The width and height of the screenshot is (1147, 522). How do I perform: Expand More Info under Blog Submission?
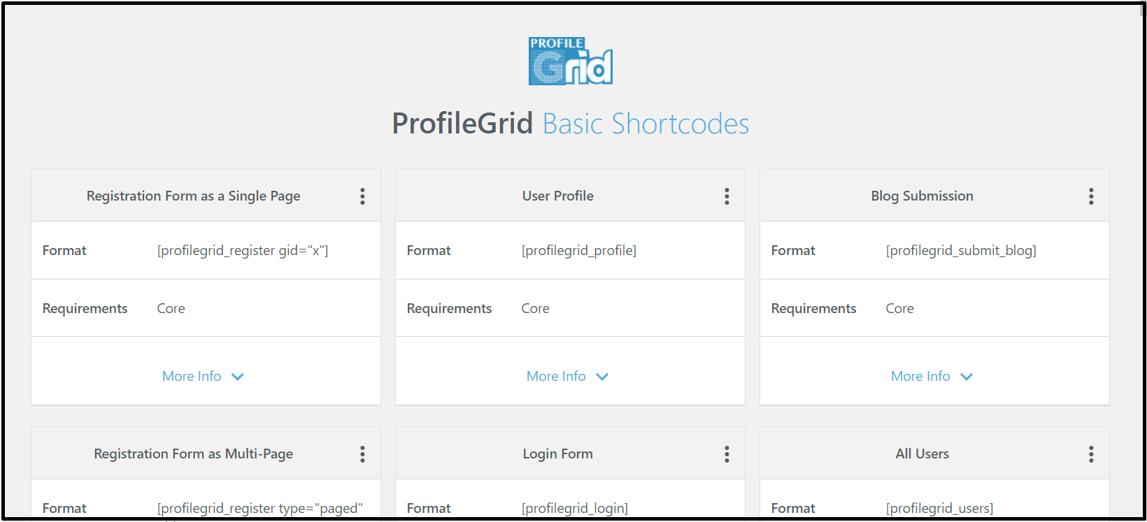(932, 376)
